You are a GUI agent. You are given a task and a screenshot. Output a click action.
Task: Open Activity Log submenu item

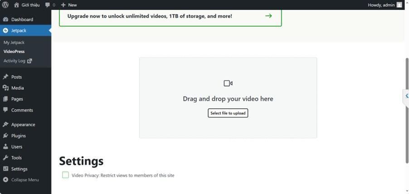18,61
